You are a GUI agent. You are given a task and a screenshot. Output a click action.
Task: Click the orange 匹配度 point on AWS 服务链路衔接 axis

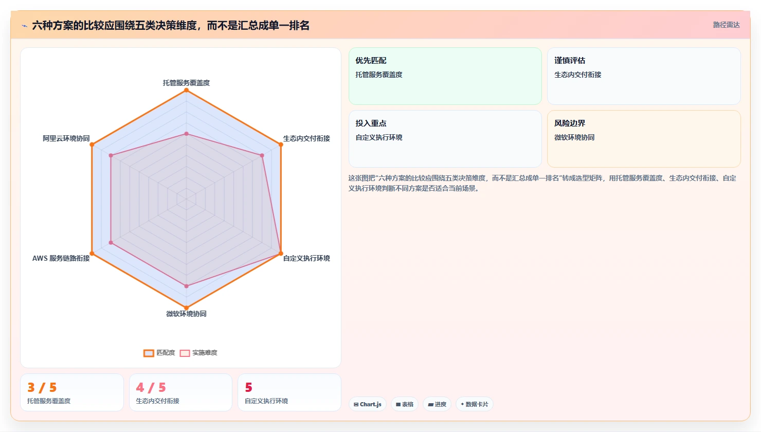coord(92,254)
